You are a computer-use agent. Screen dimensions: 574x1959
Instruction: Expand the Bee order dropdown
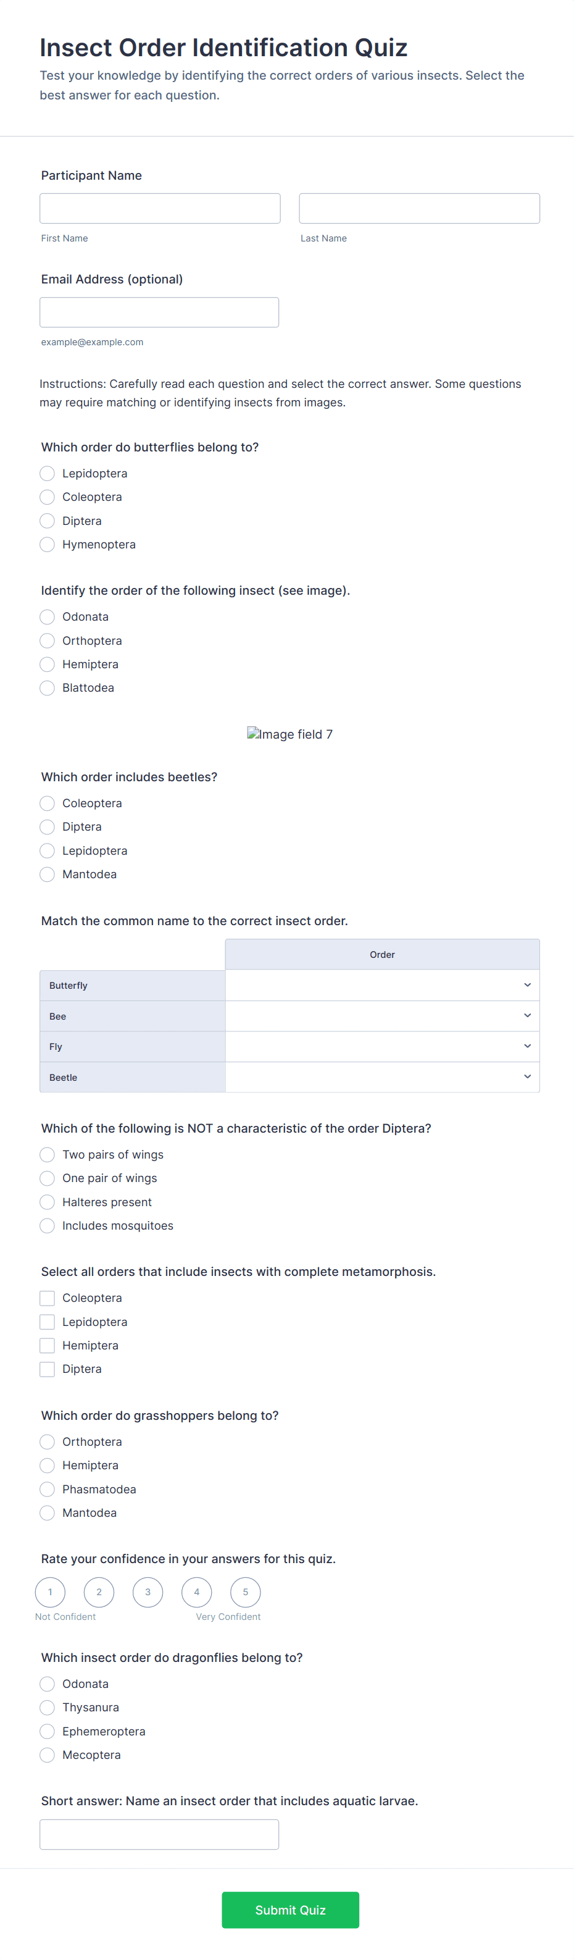(x=381, y=1016)
